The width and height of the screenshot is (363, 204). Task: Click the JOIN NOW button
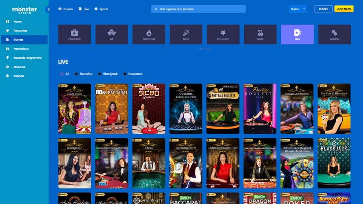tap(344, 9)
